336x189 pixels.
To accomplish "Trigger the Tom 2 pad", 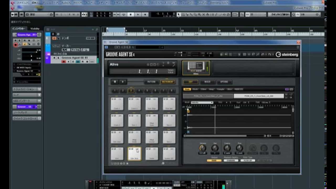I will coord(169,120).
